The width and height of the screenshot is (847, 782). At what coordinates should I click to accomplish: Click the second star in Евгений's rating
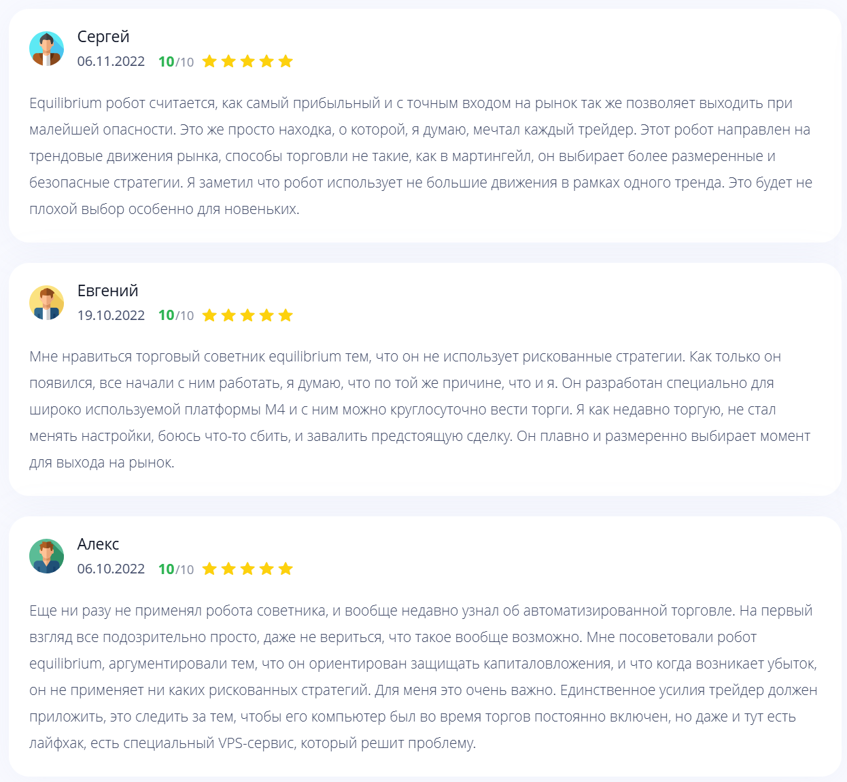pos(228,315)
